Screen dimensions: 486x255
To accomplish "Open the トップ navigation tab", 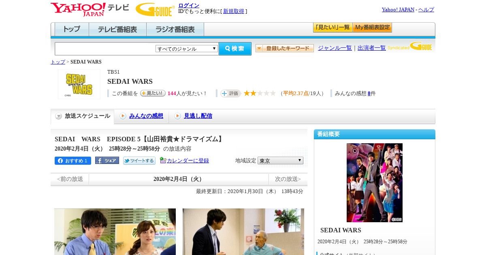I will 72,30.
